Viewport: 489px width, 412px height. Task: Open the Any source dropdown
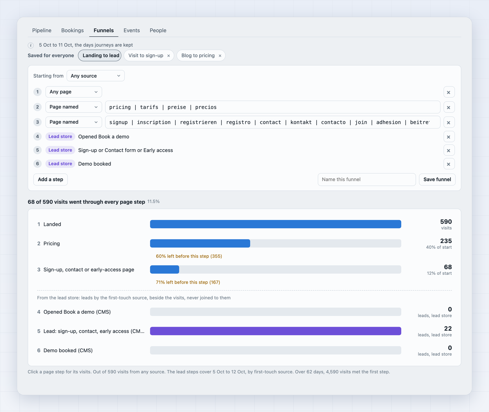pos(95,76)
